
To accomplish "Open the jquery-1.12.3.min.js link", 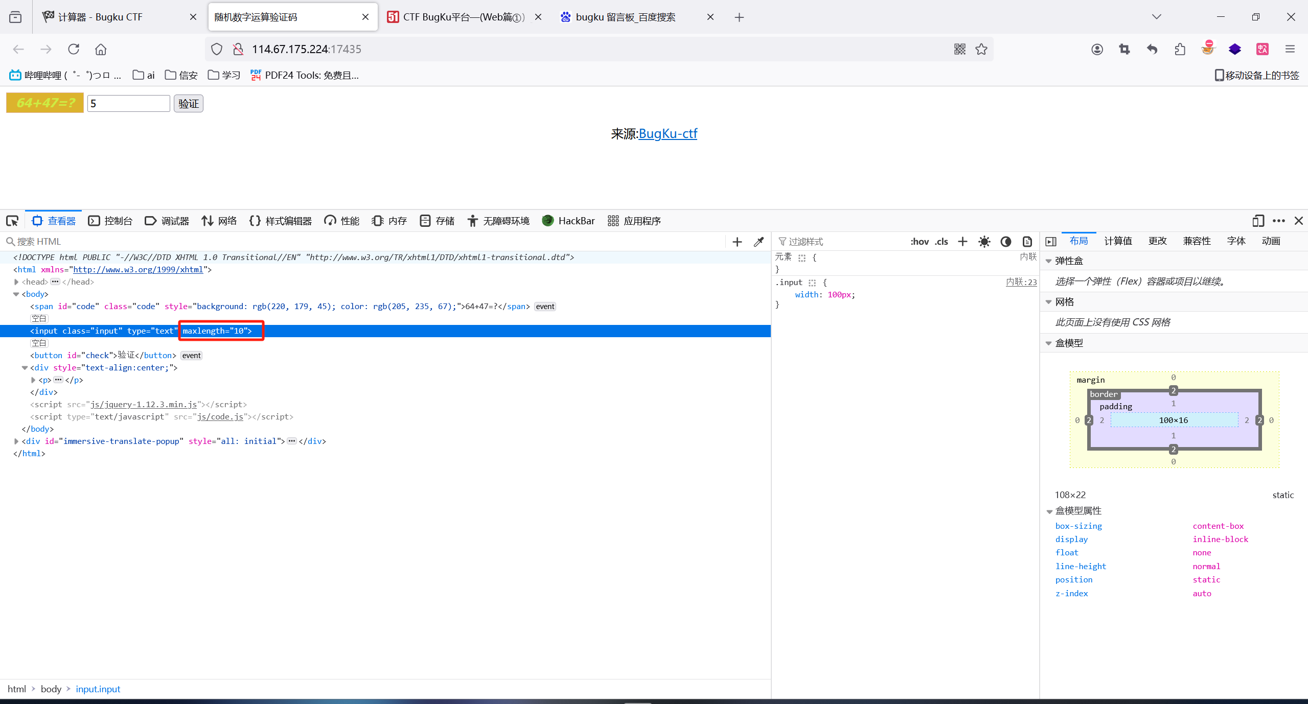I will (x=144, y=405).
